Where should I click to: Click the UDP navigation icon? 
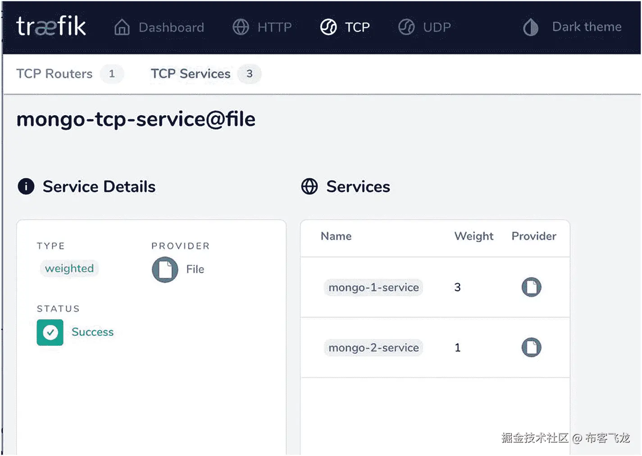click(406, 27)
